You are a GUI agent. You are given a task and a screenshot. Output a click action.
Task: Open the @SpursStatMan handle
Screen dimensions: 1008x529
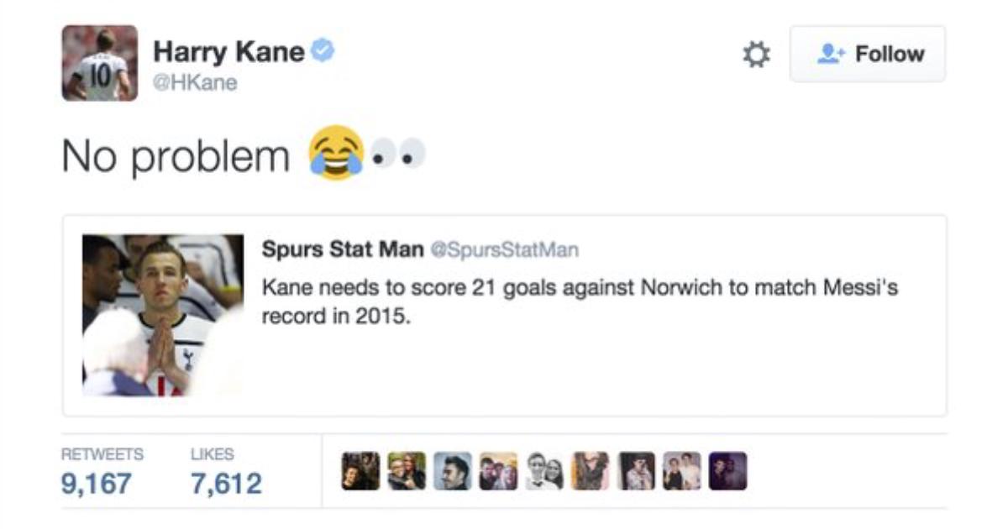[x=504, y=250]
